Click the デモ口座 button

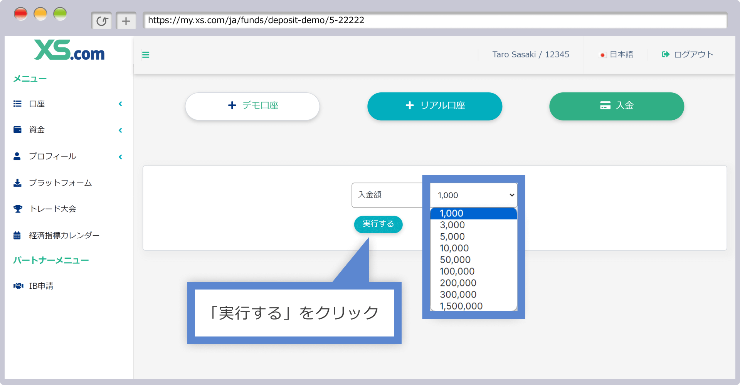[x=252, y=106]
